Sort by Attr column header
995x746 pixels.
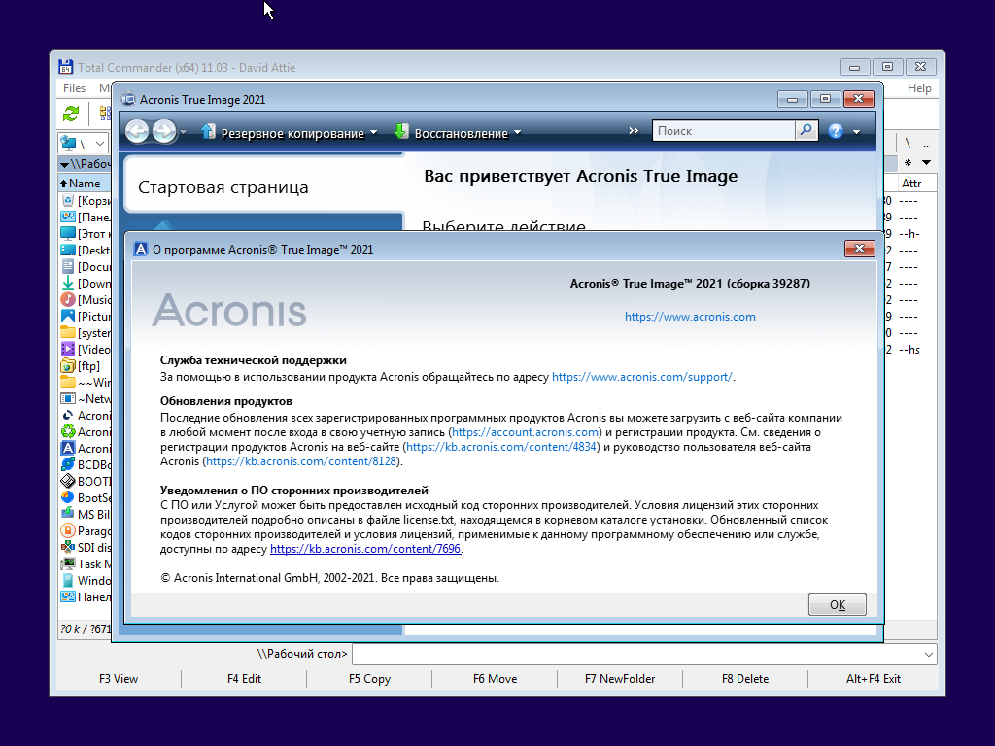pyautogui.click(x=911, y=184)
